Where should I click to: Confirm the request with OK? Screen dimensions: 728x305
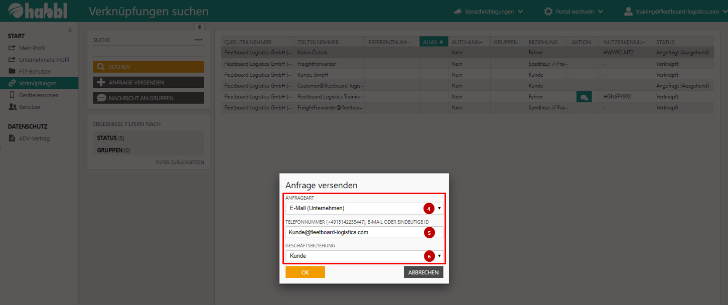[x=305, y=272]
